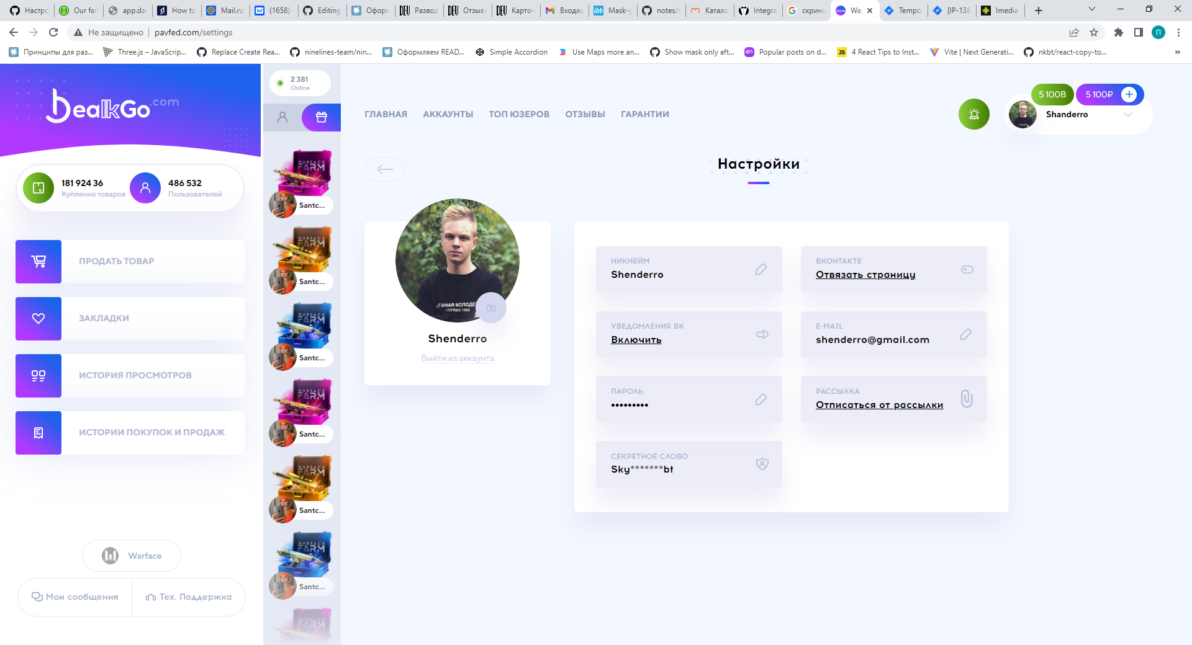Open notifications with the green bell icon
Screen dimensions: 1192x645
[973, 114]
